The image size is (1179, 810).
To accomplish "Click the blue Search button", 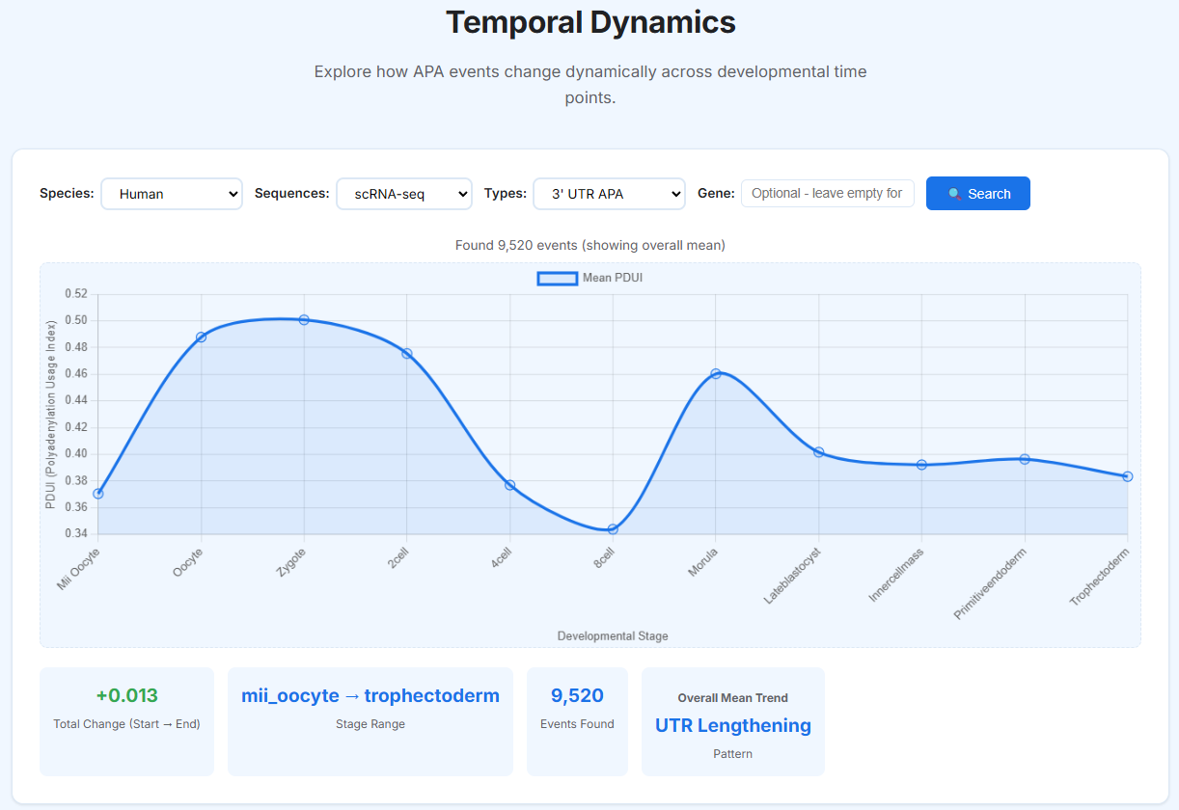I will pyautogui.click(x=978, y=193).
